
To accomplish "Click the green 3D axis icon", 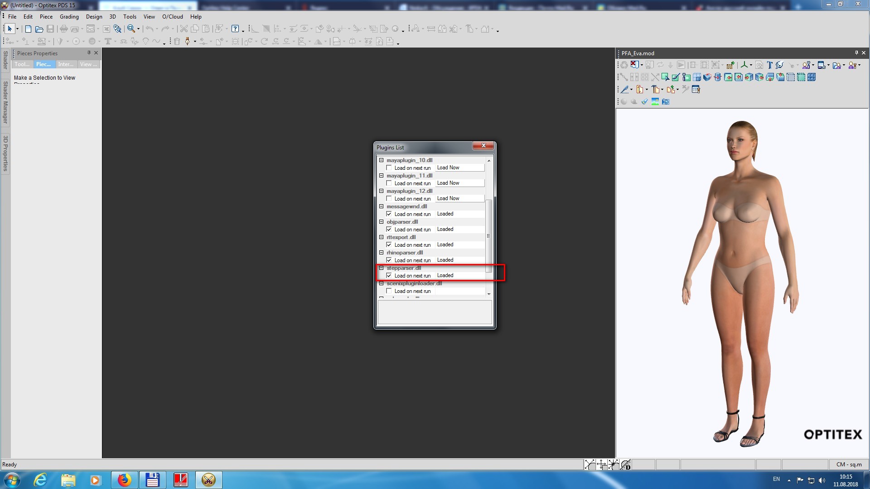I will point(744,65).
